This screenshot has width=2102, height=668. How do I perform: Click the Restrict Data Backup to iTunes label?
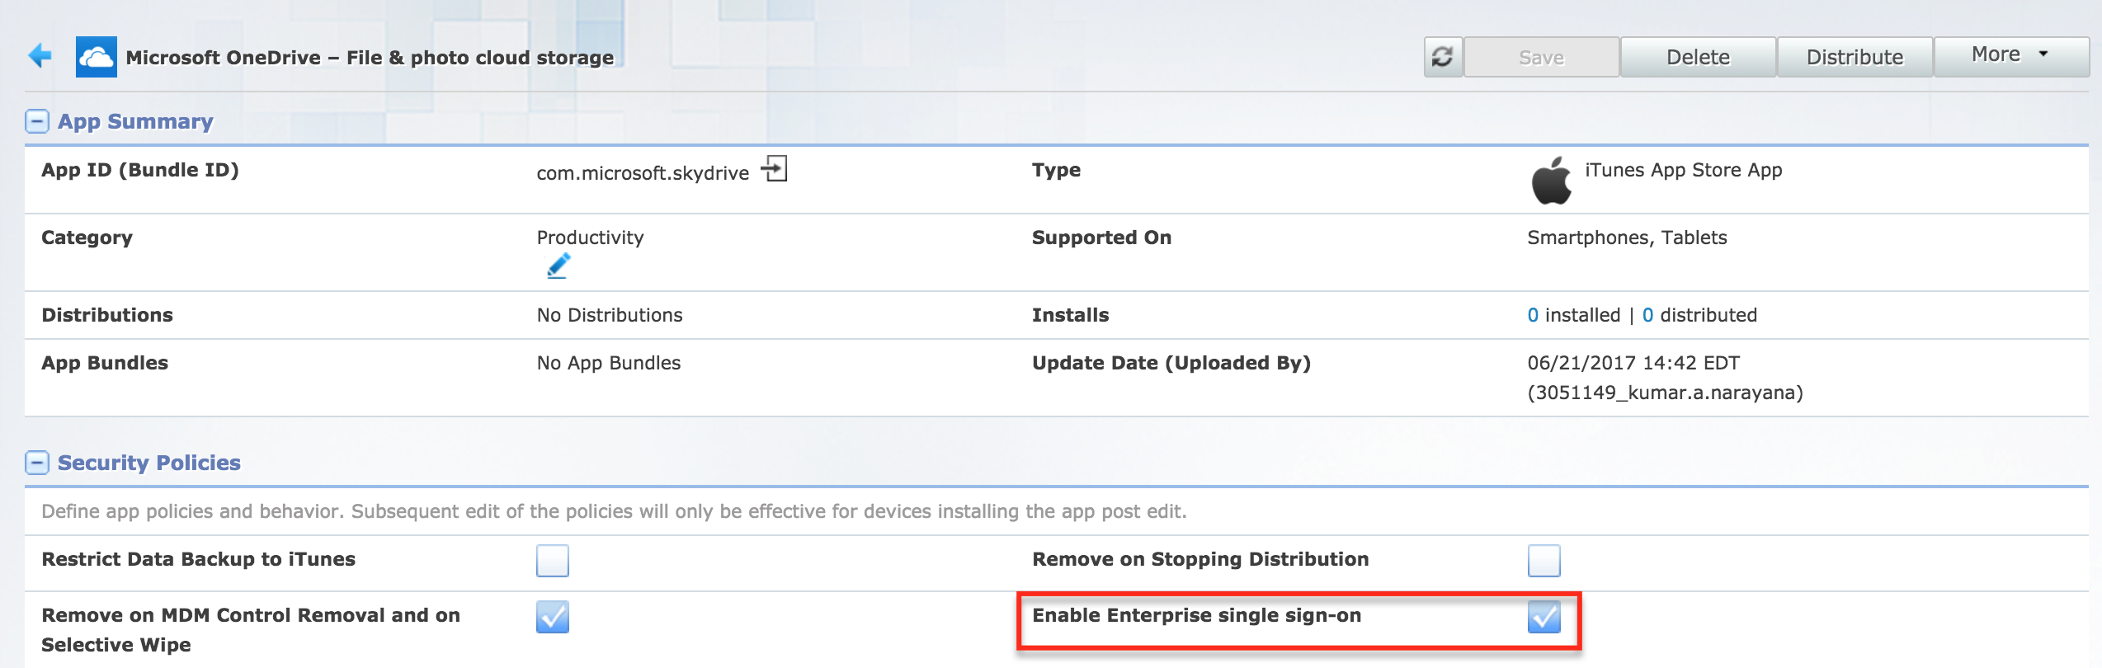pyautogui.click(x=198, y=559)
